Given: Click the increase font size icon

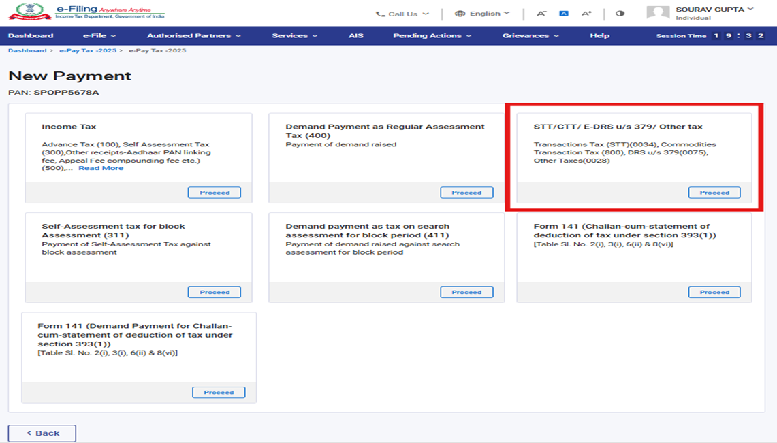Looking at the screenshot, I should [586, 14].
